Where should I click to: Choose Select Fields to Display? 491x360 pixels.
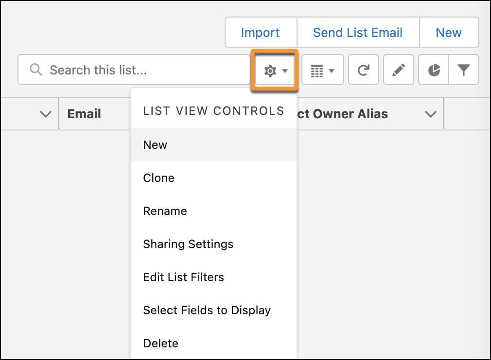[x=214, y=310]
